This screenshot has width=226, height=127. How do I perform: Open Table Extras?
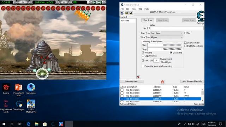tap(198, 104)
